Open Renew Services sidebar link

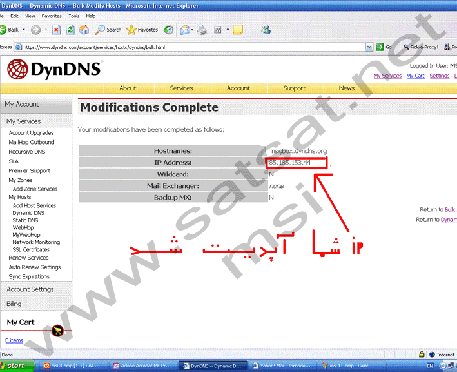pos(28,258)
